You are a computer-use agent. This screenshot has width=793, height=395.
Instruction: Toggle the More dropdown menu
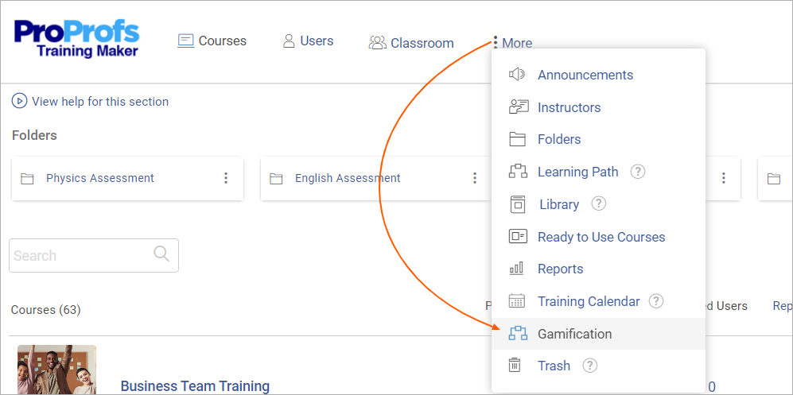[x=511, y=43]
